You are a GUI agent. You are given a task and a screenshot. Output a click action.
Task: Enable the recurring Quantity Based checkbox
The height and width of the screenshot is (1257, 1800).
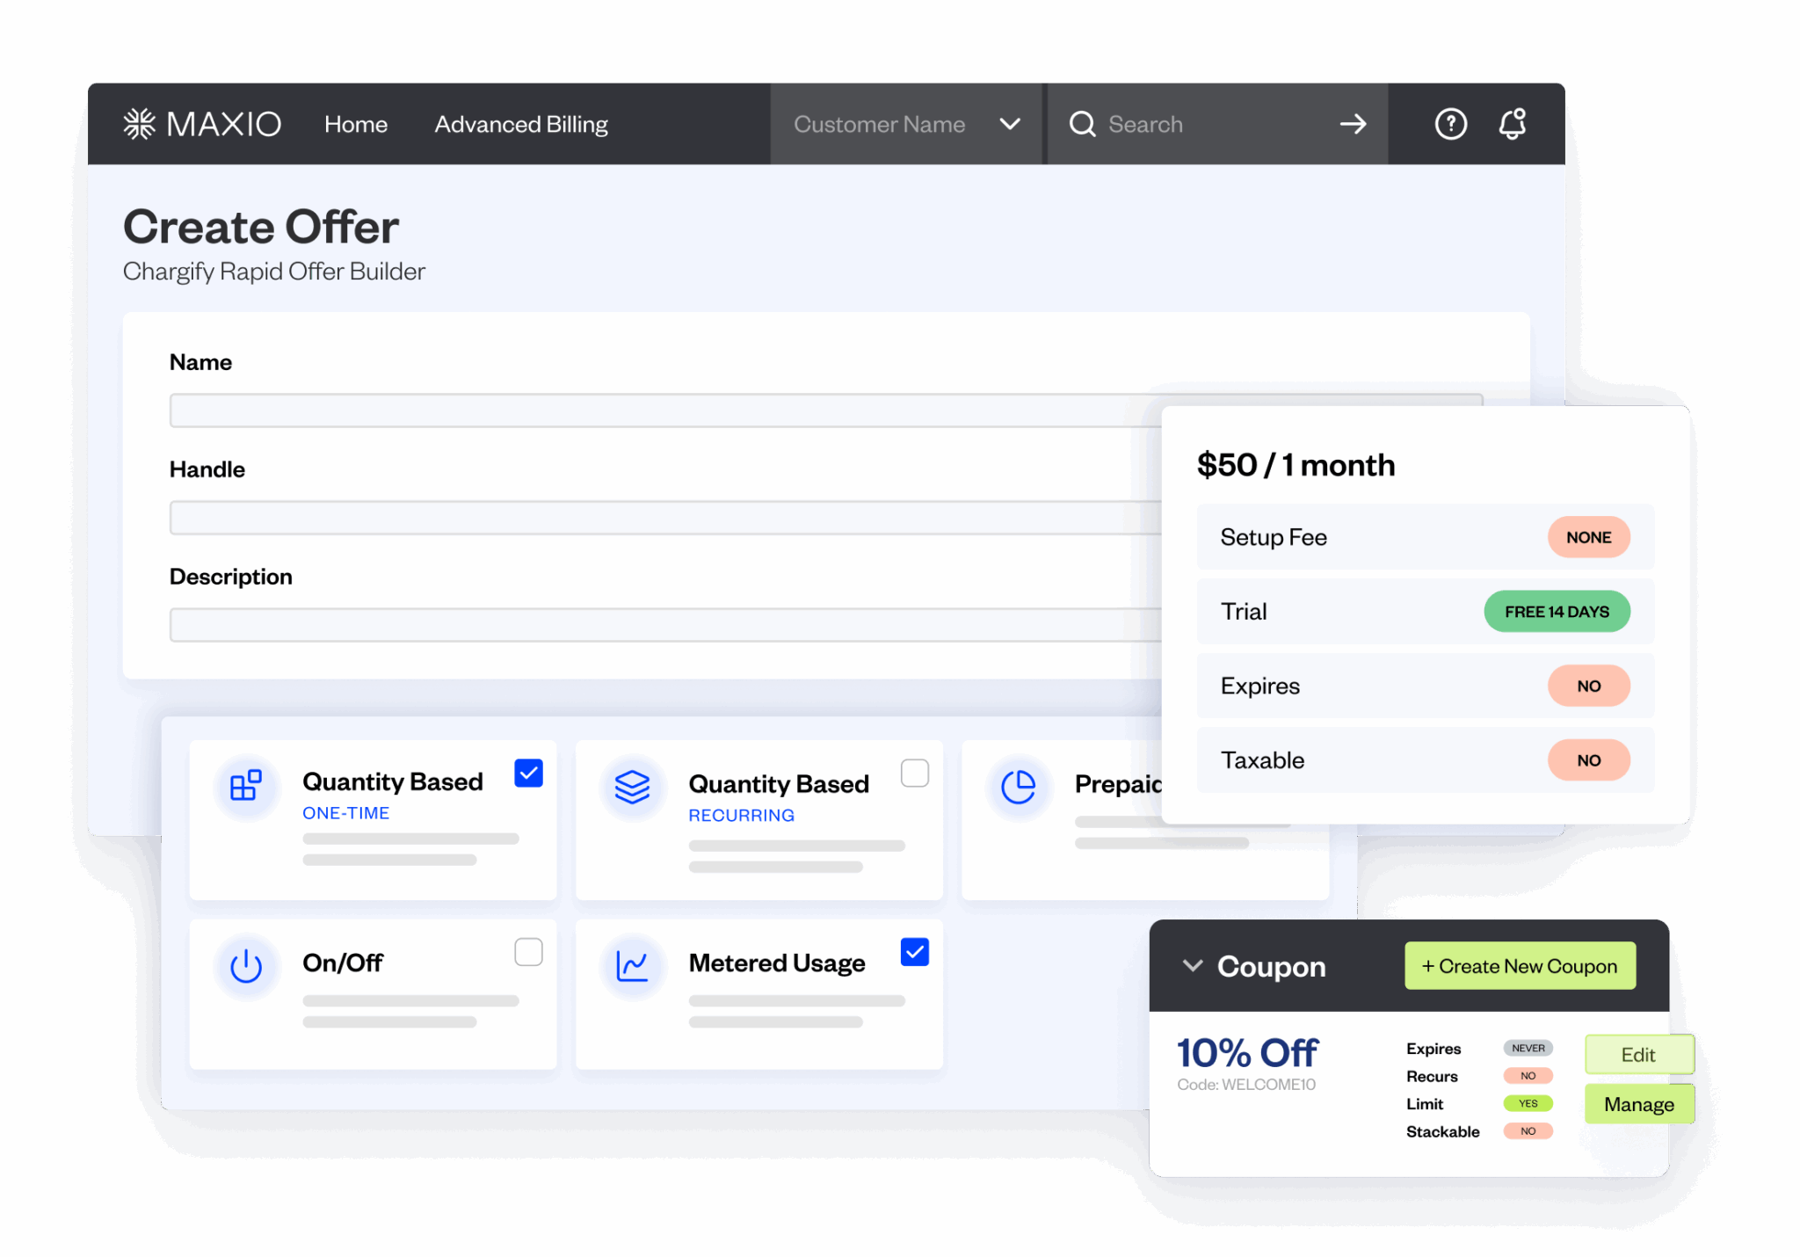coord(915,772)
